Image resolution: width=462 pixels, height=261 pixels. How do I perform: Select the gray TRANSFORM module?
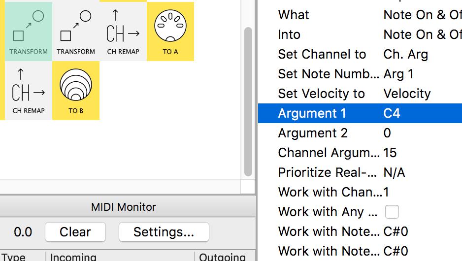[x=76, y=32]
